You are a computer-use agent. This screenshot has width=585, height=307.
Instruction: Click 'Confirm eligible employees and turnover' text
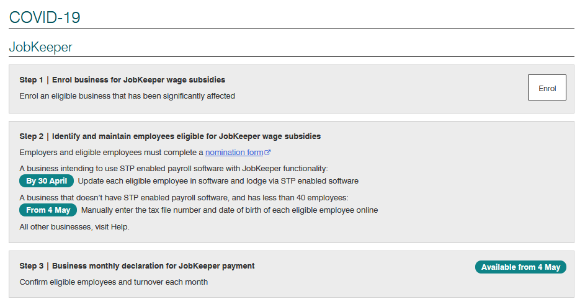(x=114, y=282)
